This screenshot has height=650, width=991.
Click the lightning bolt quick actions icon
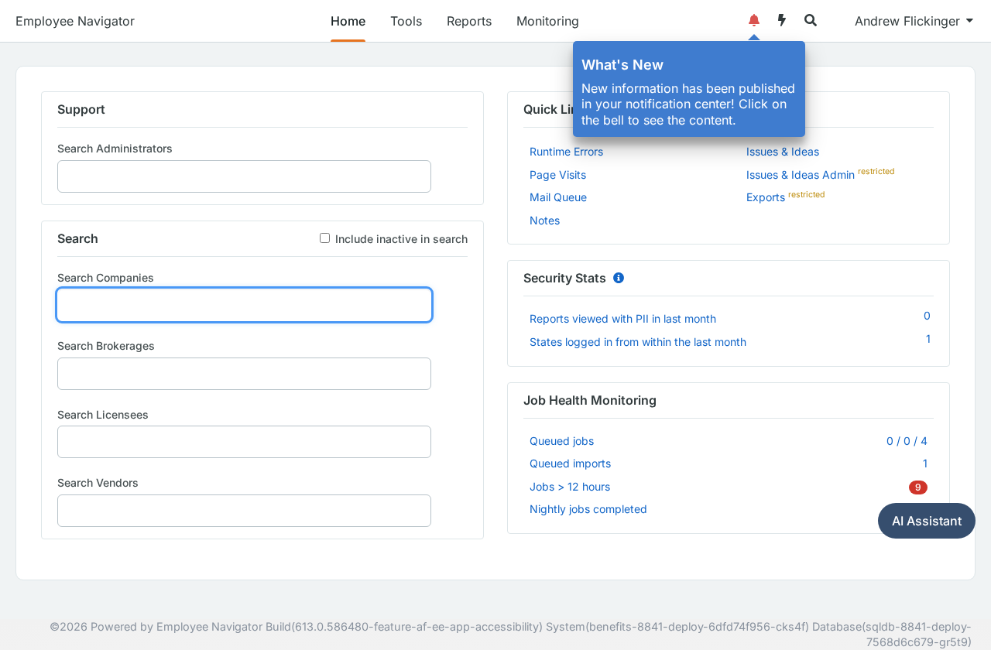pos(782,20)
